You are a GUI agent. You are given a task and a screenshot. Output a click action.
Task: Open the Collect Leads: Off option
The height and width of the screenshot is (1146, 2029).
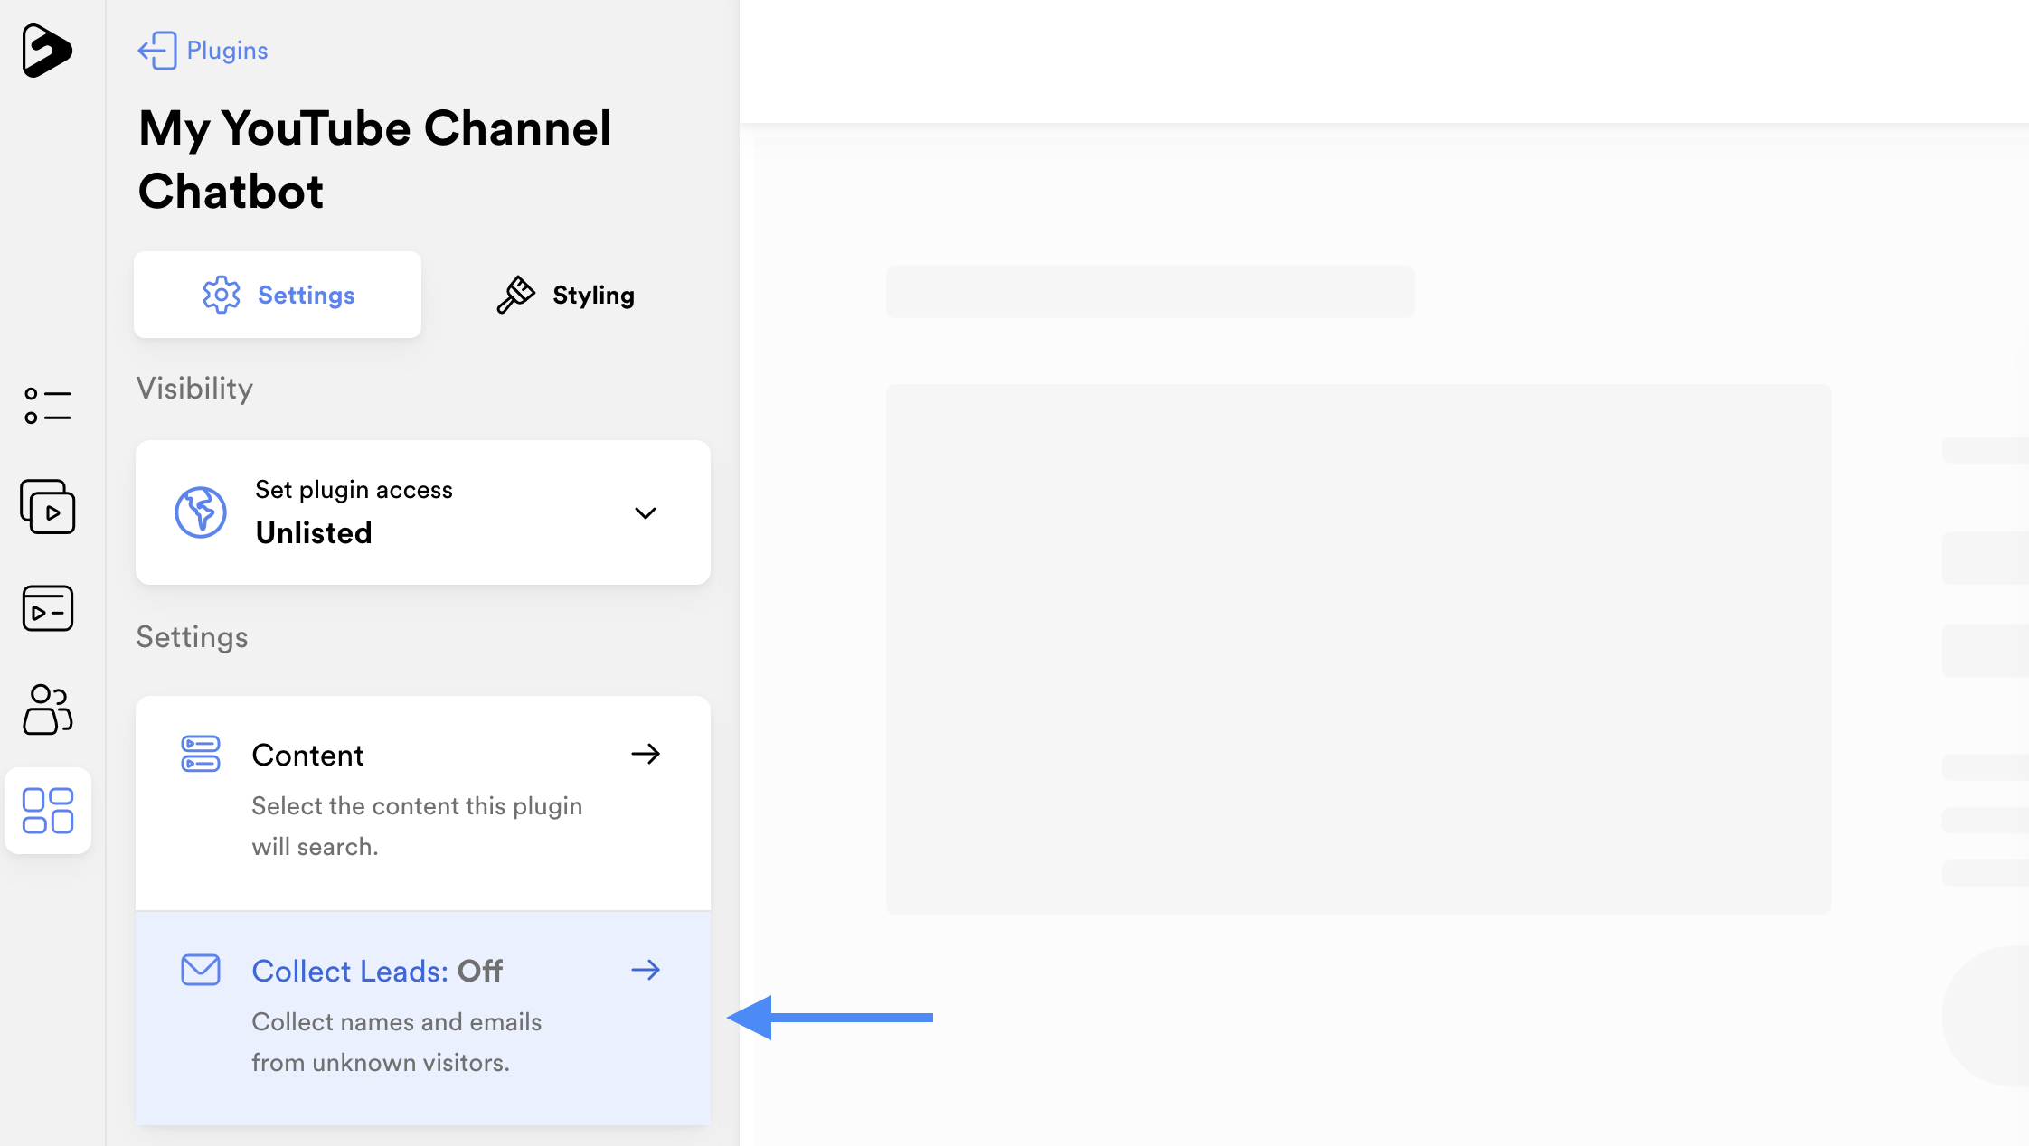click(x=423, y=1019)
